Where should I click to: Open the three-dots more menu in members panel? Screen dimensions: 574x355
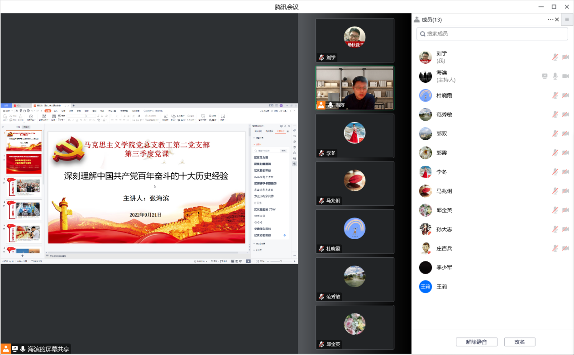tap(550, 19)
